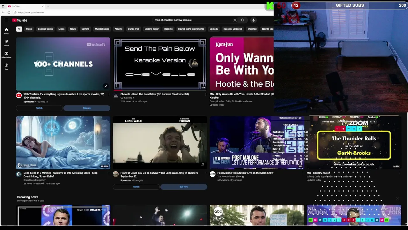Select the All filter chip

(19, 29)
